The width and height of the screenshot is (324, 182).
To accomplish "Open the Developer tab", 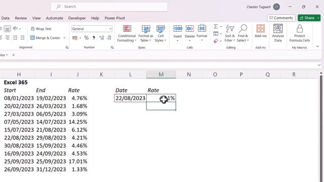I will pos(77,18).
